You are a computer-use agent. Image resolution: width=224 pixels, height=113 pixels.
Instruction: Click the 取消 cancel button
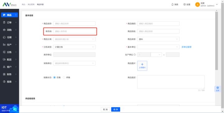(x=105, y=110)
